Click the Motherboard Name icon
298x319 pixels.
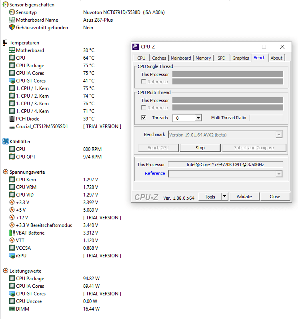coord(12,20)
